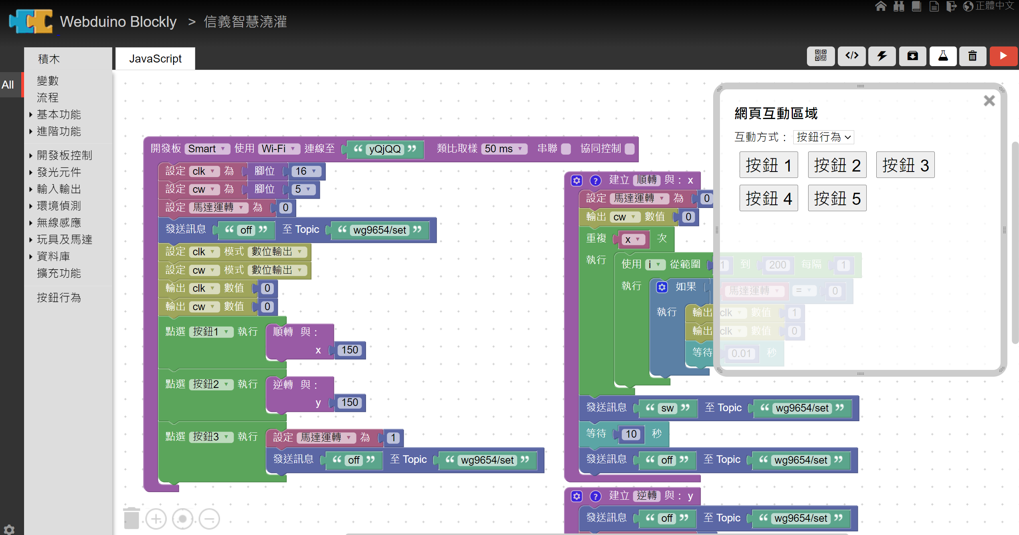This screenshot has width=1019, height=535.
Task: Expand the 資料庫 category
Action: click(x=53, y=256)
